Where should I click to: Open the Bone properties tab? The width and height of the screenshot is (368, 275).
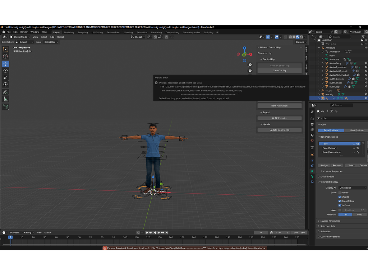312,176
